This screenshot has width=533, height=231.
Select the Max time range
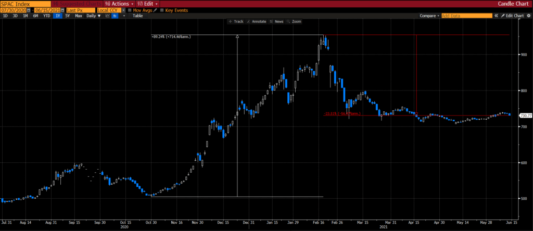click(79, 16)
